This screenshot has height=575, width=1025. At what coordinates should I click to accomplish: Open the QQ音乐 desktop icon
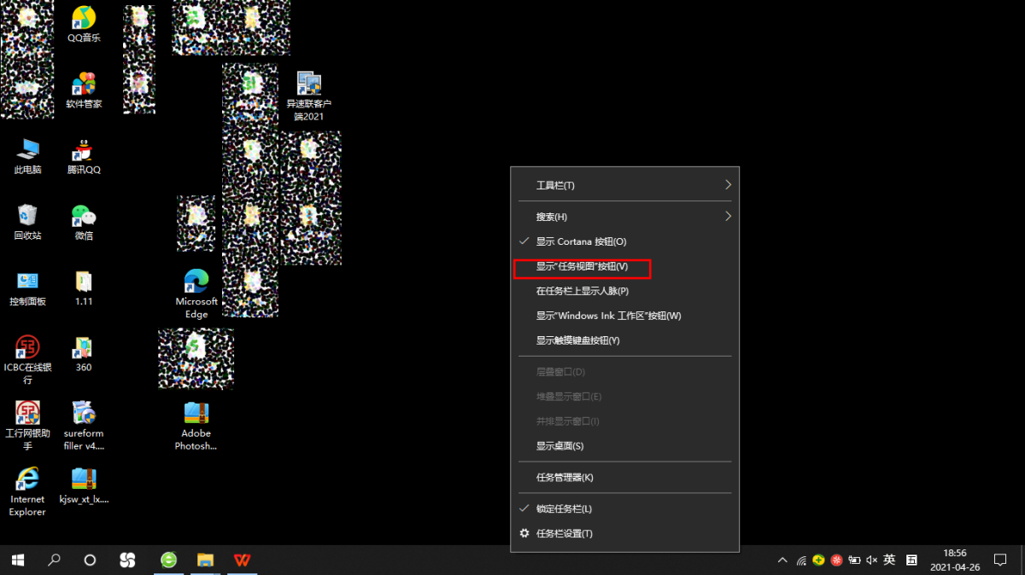pyautogui.click(x=84, y=23)
